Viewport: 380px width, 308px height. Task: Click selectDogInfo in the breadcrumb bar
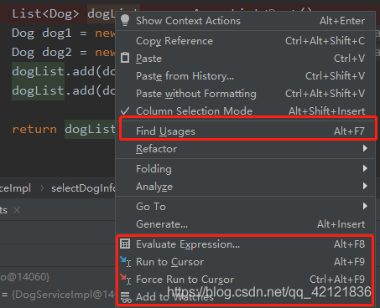pos(83,188)
